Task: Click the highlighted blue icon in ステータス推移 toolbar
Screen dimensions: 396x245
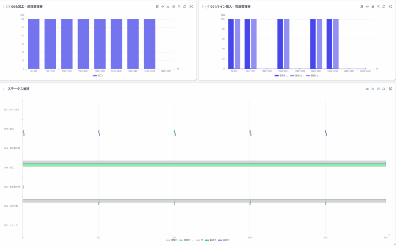Action: click(378, 89)
